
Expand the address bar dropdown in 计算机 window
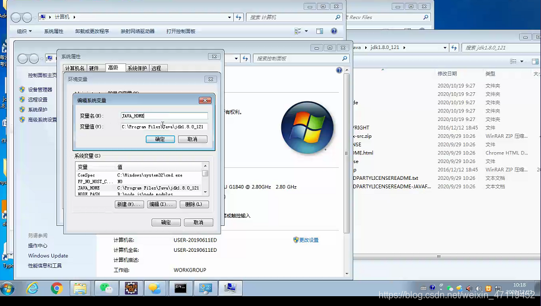[x=229, y=17]
